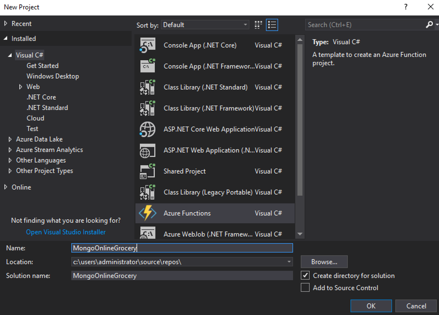Open the Location path dropdown arrow
439x315 pixels.
(x=289, y=262)
